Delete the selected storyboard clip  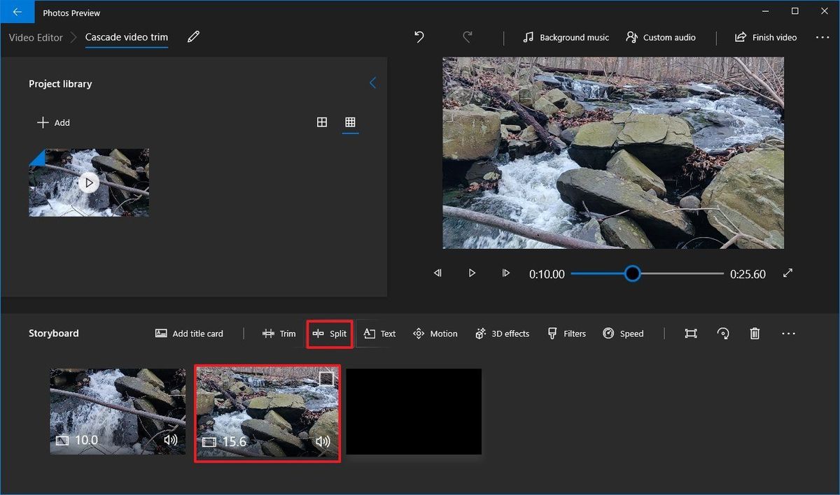pos(755,333)
